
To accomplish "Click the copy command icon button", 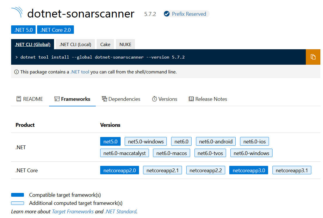I will pos(313,57).
